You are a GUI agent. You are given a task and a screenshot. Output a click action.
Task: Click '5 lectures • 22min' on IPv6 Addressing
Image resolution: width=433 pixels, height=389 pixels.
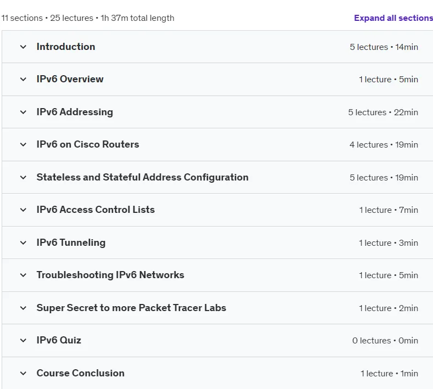[x=383, y=112]
